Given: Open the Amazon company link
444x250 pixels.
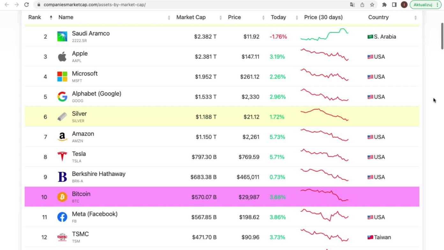Looking at the screenshot, I should click(x=83, y=134).
